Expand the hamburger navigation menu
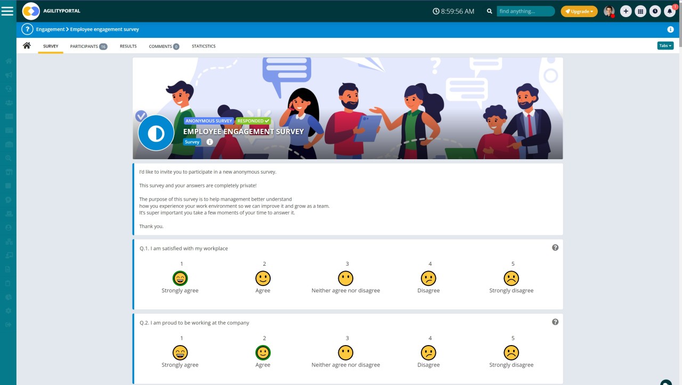This screenshot has height=385, width=682. (7, 11)
